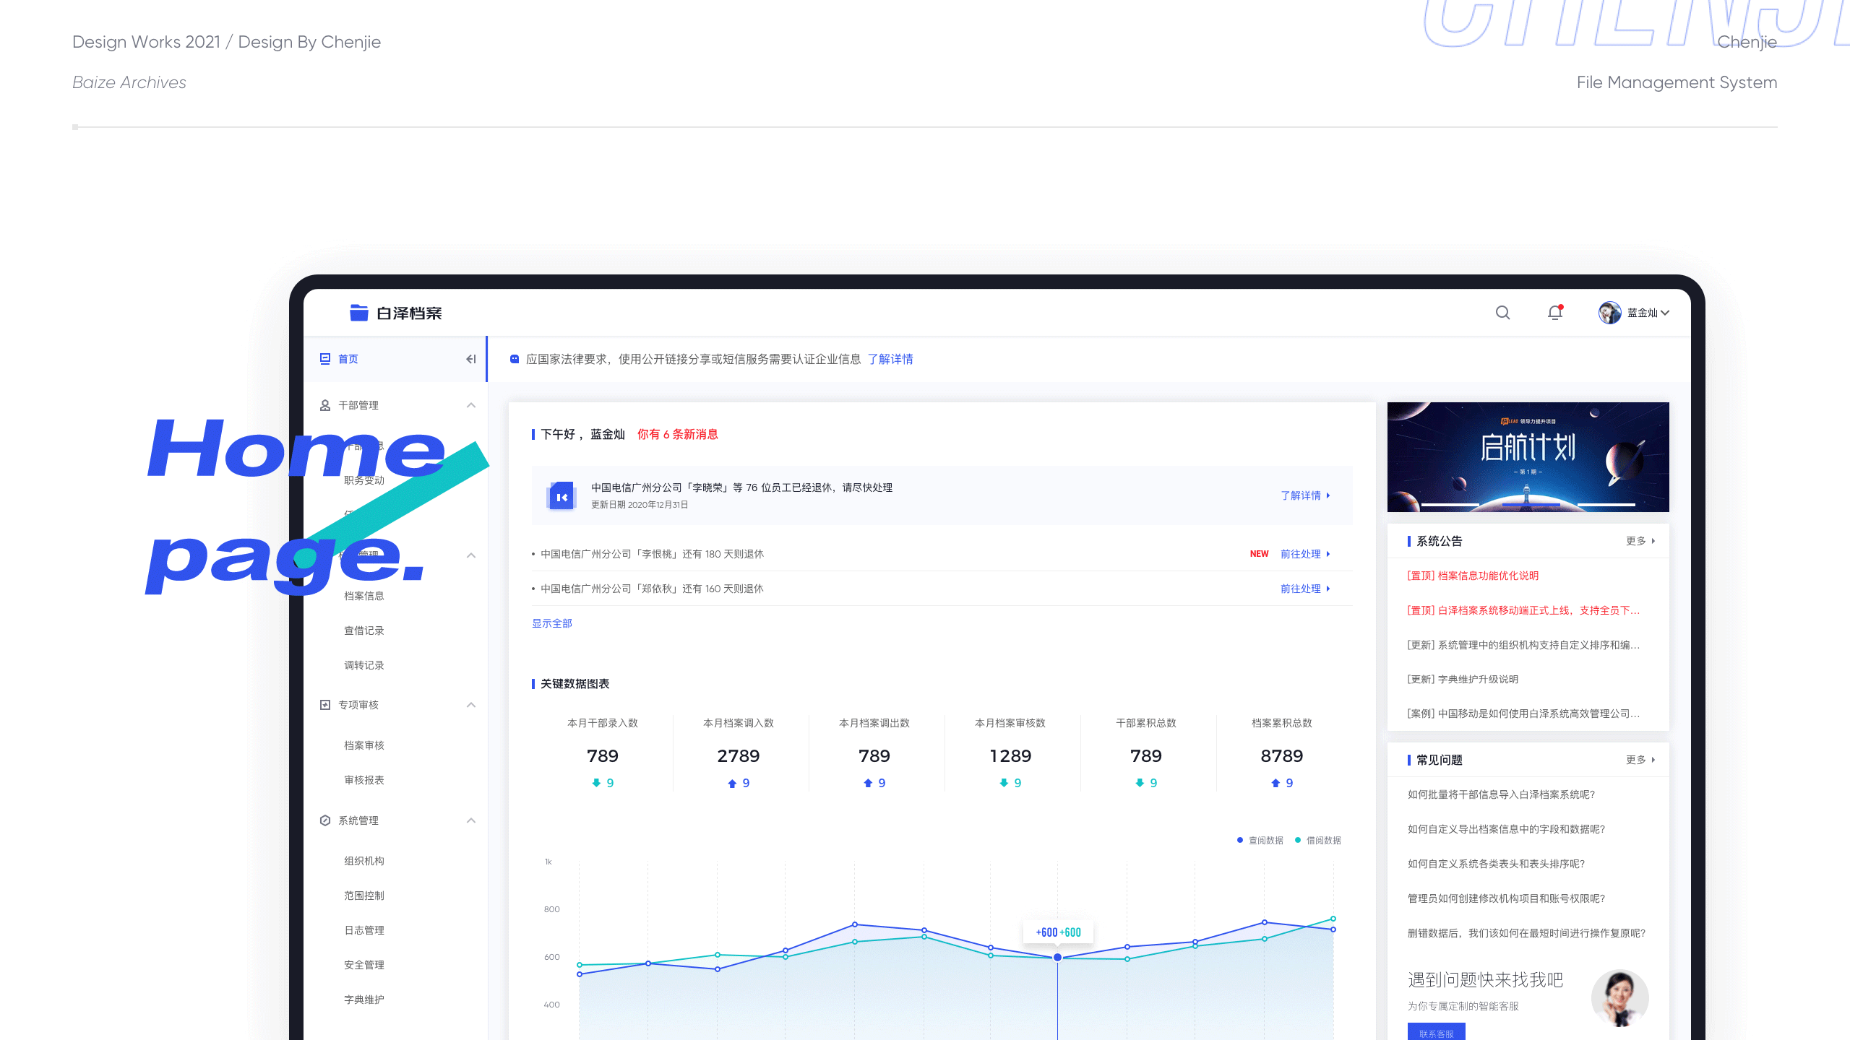Open the 启航计划 banner image
This screenshot has width=1850, height=1040.
tap(1528, 457)
